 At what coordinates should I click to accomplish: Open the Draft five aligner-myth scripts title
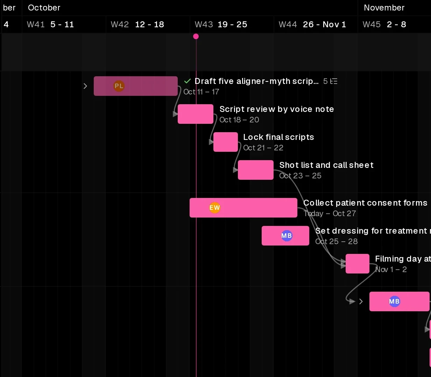pos(256,81)
